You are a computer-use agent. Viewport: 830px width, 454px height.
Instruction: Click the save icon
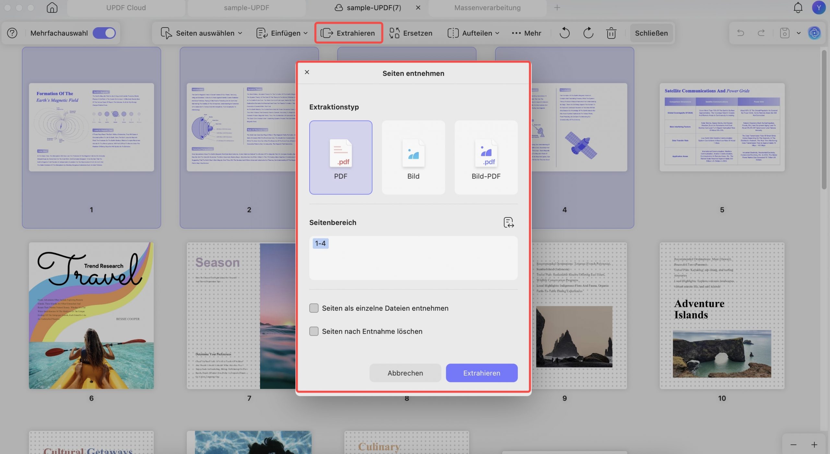pyautogui.click(x=784, y=33)
